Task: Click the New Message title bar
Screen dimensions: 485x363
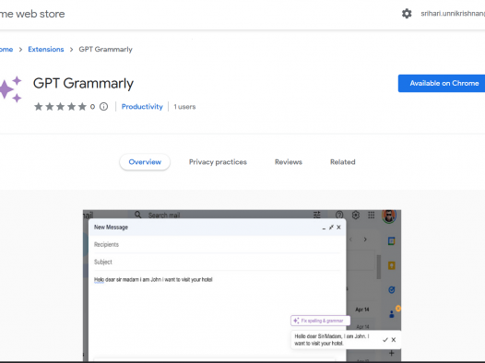Action: pyautogui.click(x=217, y=227)
